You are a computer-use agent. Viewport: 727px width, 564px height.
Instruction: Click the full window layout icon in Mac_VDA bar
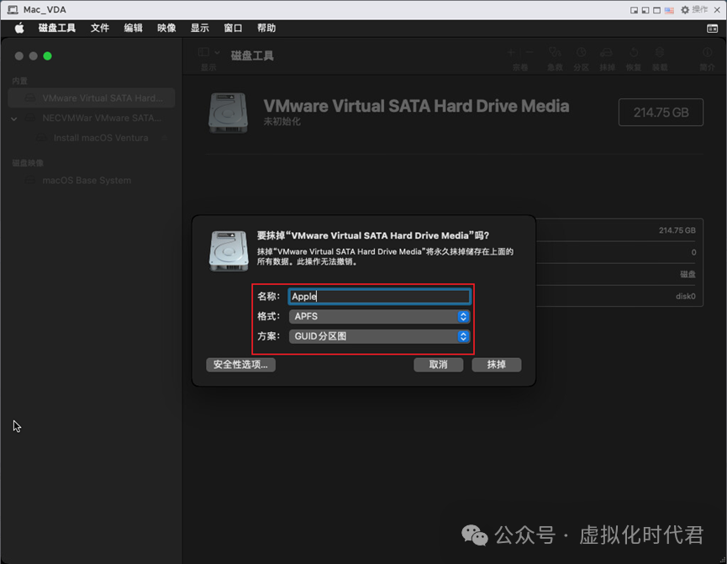657,10
